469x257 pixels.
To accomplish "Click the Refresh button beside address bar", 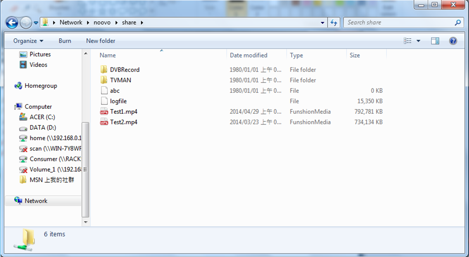I will [x=333, y=23].
